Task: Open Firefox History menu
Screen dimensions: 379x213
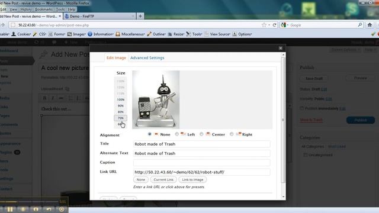Action: [26, 9]
